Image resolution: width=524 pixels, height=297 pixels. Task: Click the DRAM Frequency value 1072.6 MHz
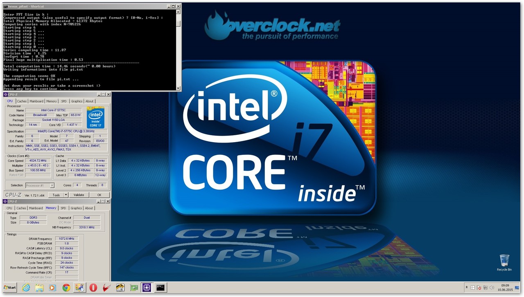coord(66,239)
